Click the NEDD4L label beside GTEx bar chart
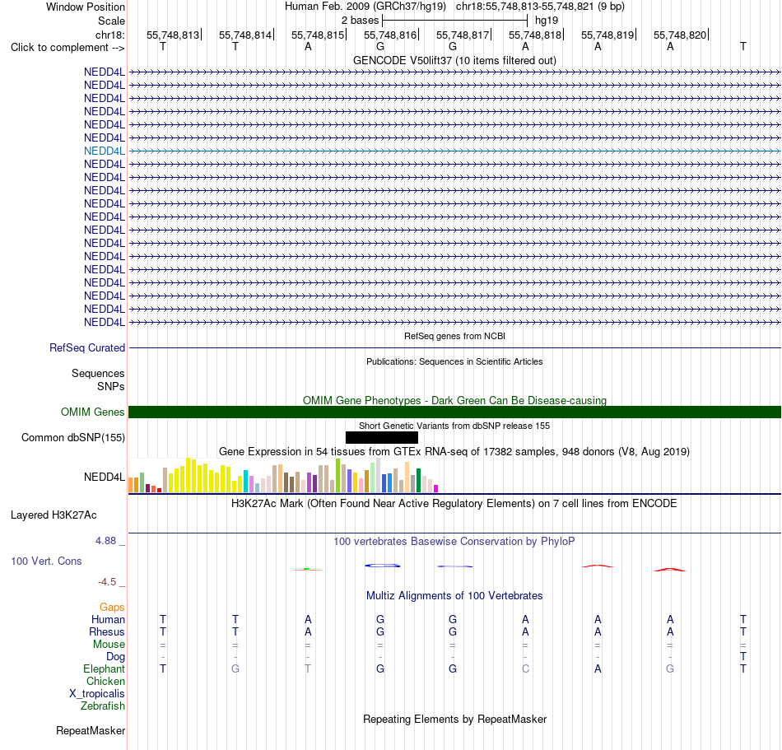This screenshot has height=750, width=782. point(105,477)
